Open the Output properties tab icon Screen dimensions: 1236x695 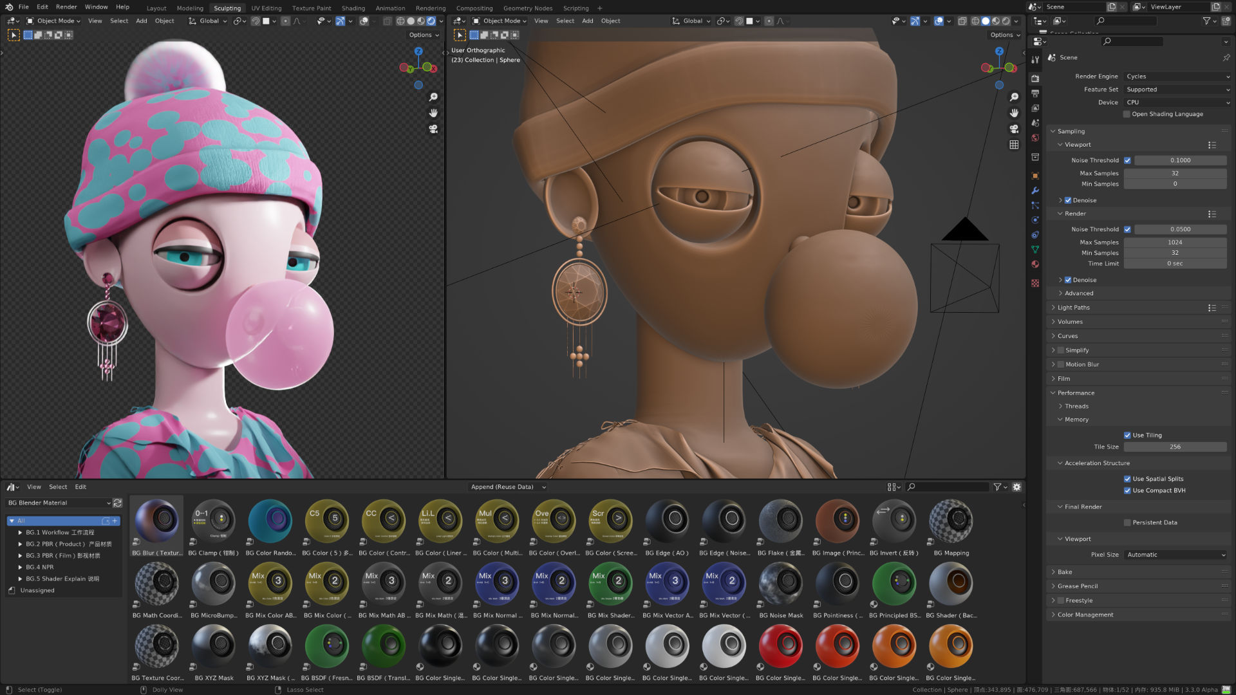tap(1035, 94)
